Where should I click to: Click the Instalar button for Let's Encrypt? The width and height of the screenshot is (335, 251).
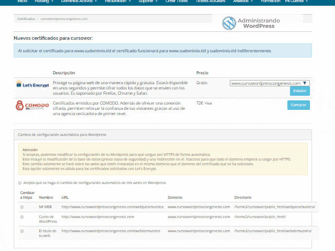coord(300,91)
